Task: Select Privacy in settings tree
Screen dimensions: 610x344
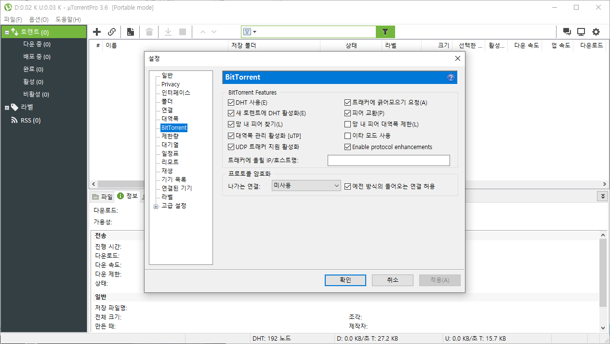Action: tap(171, 84)
